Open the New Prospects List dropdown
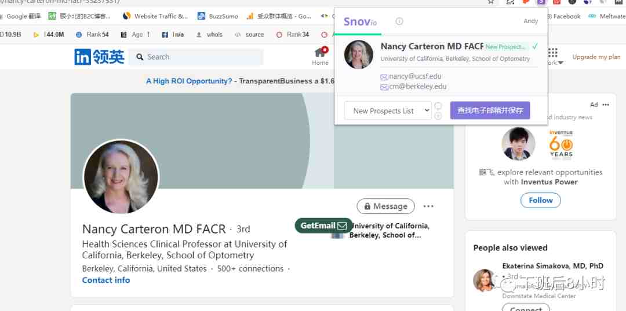Image resolution: width=626 pixels, height=311 pixels. [x=388, y=111]
